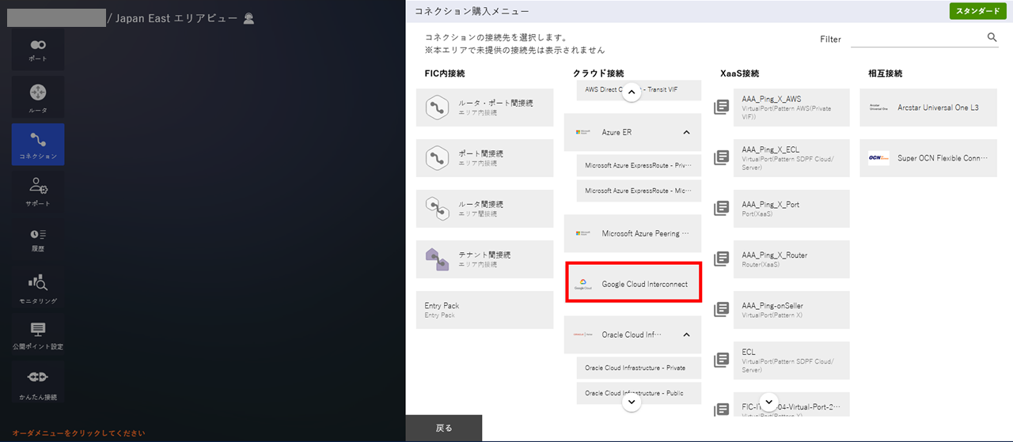Open the サポート sidebar menu
This screenshot has height=442, width=1013.
[x=38, y=192]
